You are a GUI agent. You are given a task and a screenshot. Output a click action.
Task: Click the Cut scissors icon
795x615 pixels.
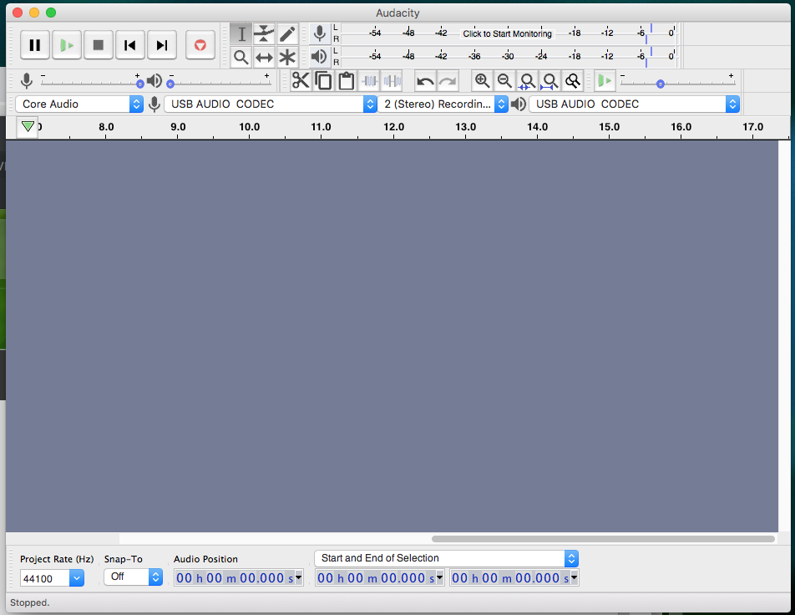tap(300, 81)
